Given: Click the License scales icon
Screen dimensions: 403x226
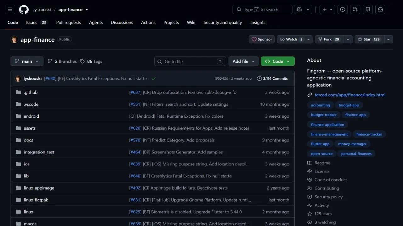Looking at the screenshot, I should 310,171.
